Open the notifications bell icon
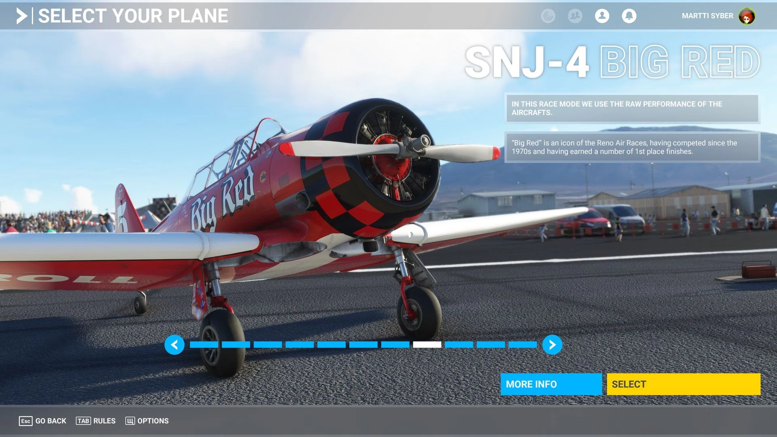 (x=629, y=16)
